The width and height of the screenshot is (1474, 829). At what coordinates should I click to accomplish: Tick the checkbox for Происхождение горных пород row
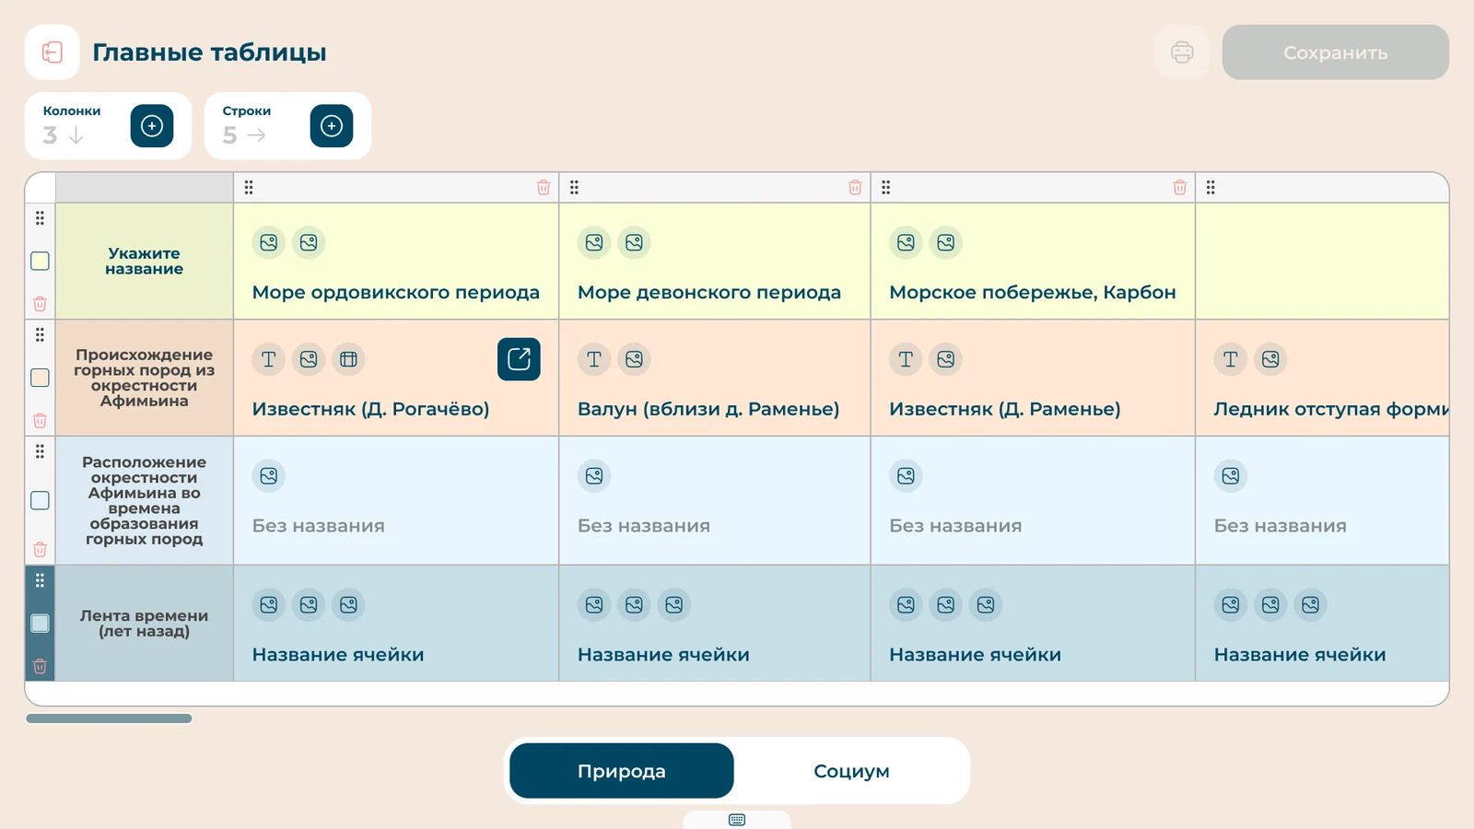(x=40, y=378)
